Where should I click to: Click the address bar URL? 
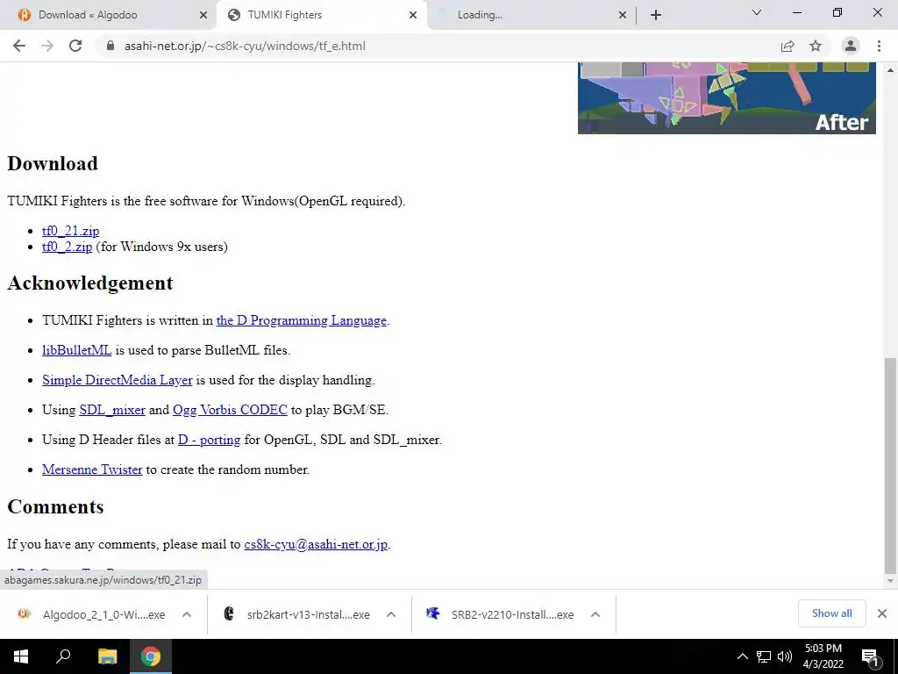(x=245, y=46)
